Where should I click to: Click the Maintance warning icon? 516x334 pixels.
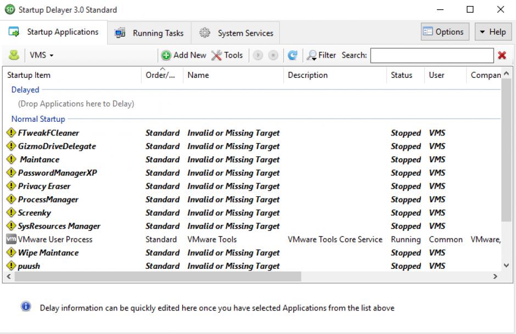(x=11, y=159)
